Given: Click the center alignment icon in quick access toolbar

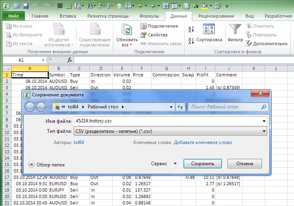Looking at the screenshot, I should pyautogui.click(x=60, y=6).
